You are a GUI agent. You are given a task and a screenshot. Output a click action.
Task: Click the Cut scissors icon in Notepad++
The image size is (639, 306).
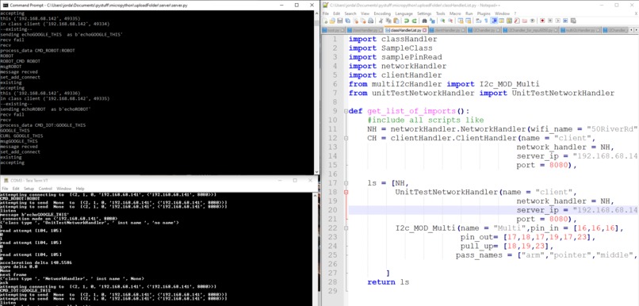tap(381, 21)
